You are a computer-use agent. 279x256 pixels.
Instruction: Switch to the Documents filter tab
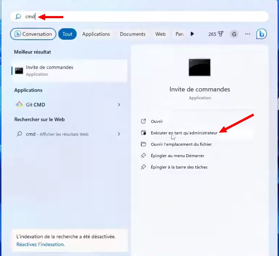tap(133, 34)
